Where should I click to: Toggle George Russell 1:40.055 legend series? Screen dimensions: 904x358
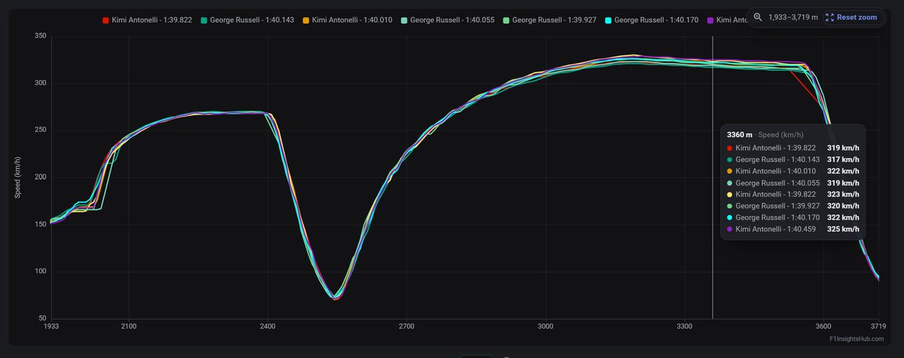[x=448, y=20]
